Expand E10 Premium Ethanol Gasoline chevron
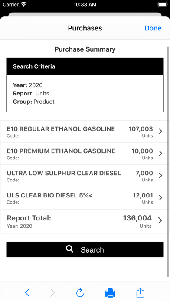The height and width of the screenshot is (302, 170). pos(160,154)
